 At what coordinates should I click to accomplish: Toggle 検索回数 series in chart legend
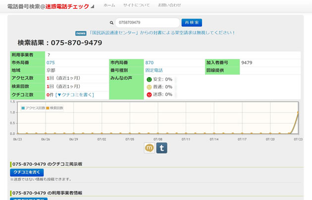[x=54, y=108]
